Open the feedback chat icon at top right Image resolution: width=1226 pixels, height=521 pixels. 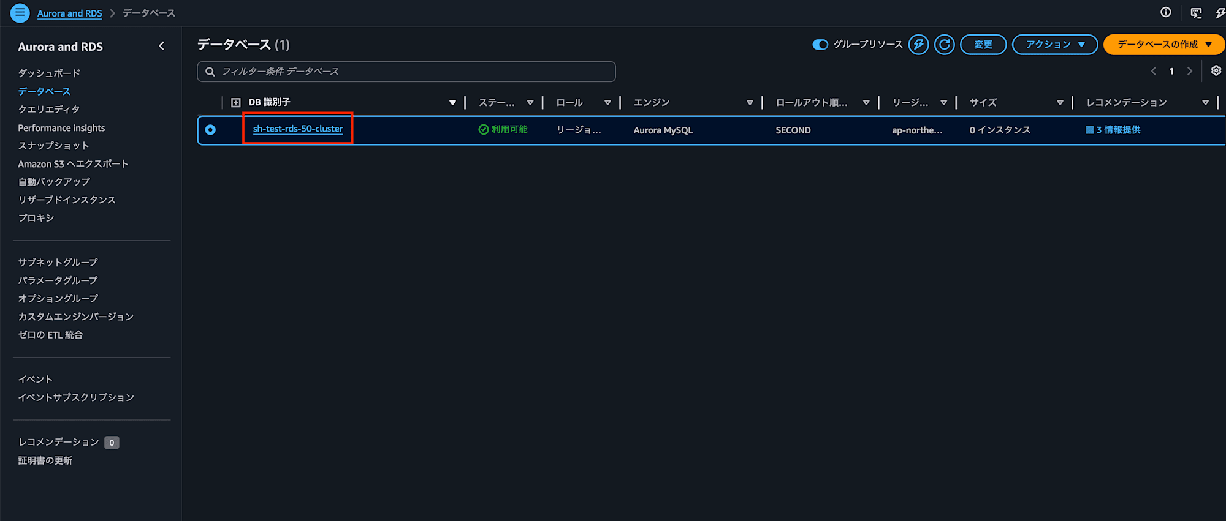point(1196,13)
